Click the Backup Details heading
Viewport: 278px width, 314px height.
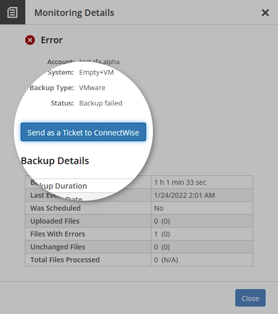point(55,161)
